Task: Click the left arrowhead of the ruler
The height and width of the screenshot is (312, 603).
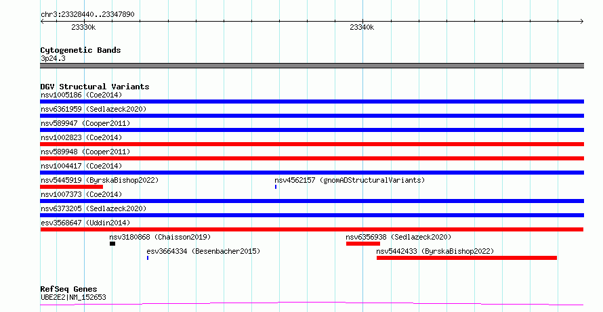Action: 42,22
